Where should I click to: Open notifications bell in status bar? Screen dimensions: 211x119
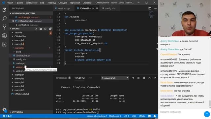[x=155, y=116]
